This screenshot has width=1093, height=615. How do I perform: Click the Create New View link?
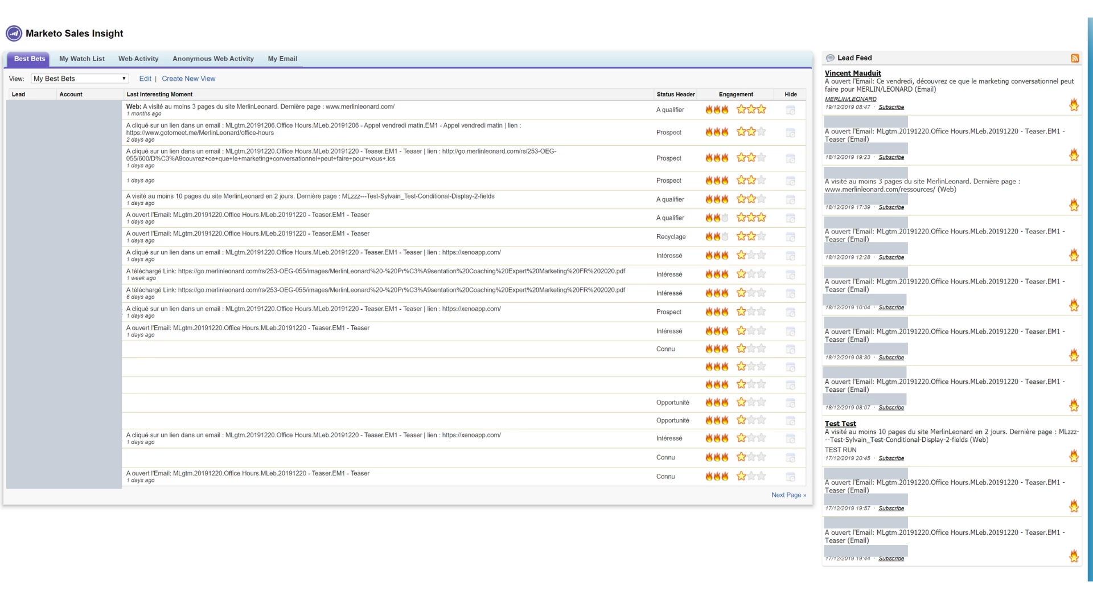[x=188, y=79]
